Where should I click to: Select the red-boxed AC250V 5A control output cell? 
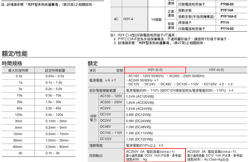click(155, 155)
